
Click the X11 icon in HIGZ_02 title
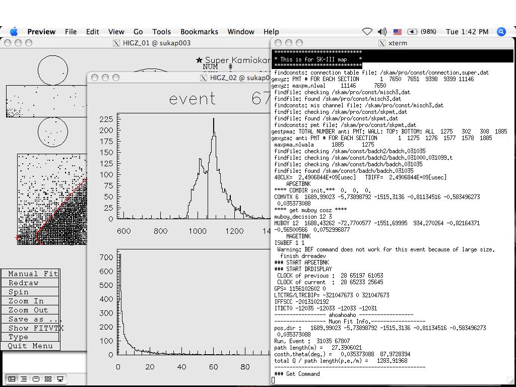click(204, 78)
